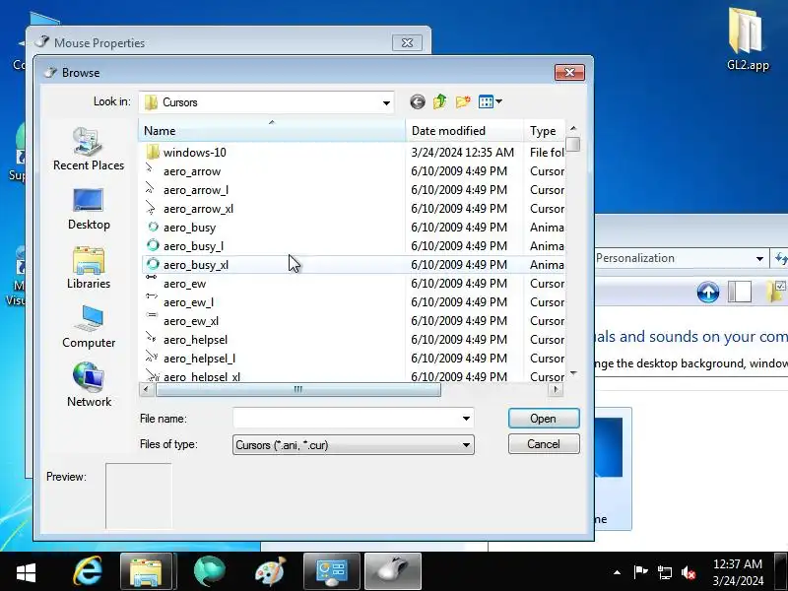Click the Cancel button
Viewport: 788px width, 591px height.
(544, 444)
